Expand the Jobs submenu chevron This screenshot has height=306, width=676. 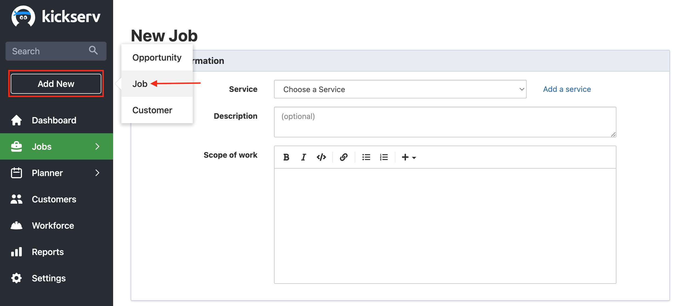click(x=97, y=146)
